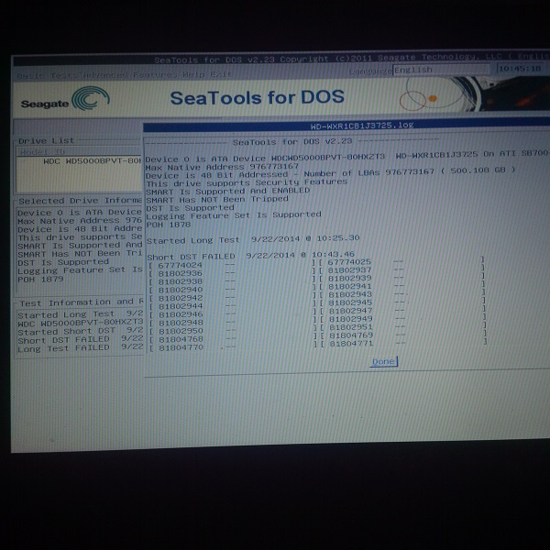The image size is (550, 550).
Task: Click the Exit menu item
Action: (221, 74)
